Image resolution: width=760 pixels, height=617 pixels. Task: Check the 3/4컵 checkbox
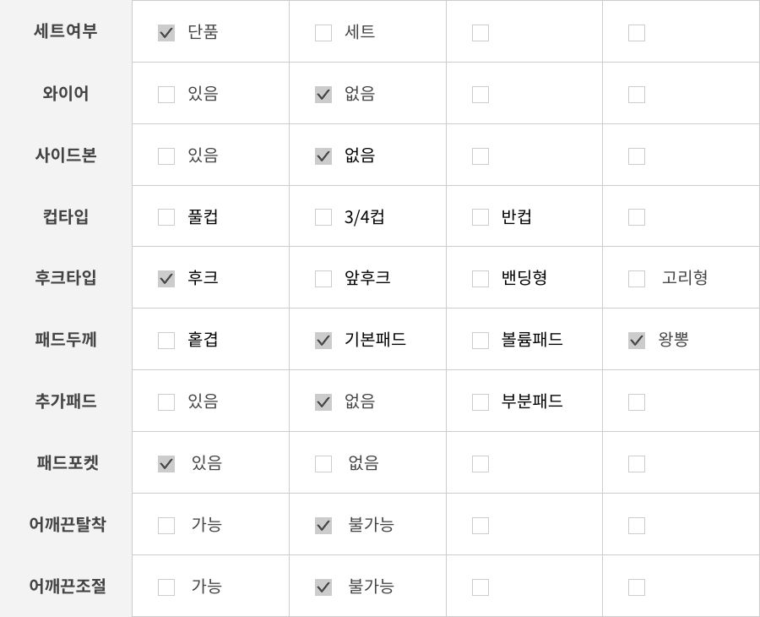click(x=323, y=217)
